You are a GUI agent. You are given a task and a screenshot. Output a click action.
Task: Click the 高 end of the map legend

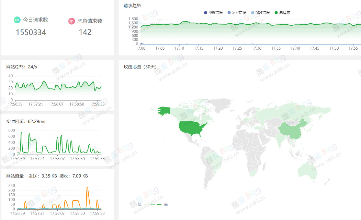point(166,204)
